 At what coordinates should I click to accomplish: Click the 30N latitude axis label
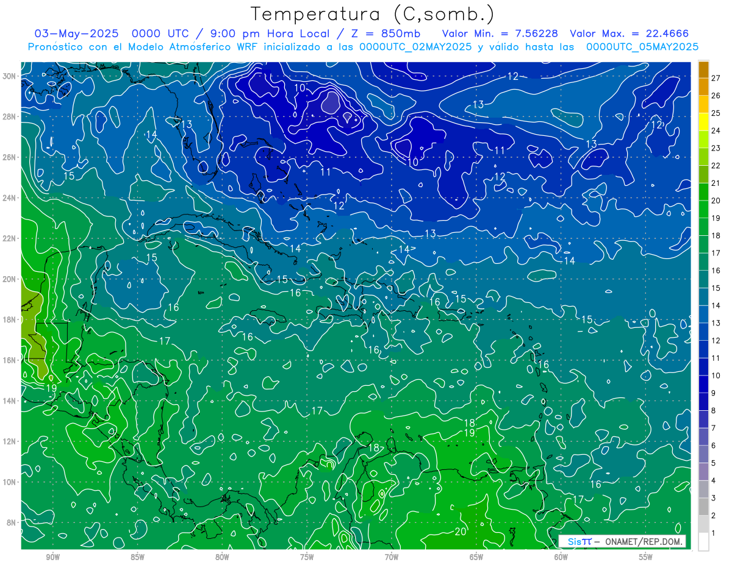click(x=9, y=76)
